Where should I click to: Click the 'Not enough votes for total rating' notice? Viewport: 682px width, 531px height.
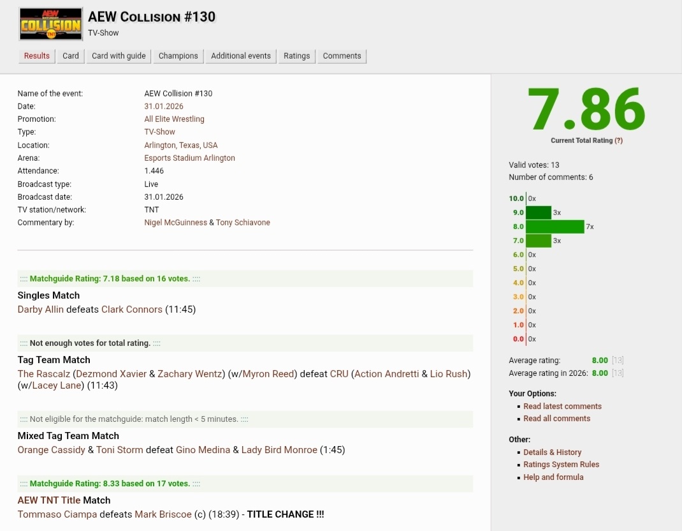90,343
